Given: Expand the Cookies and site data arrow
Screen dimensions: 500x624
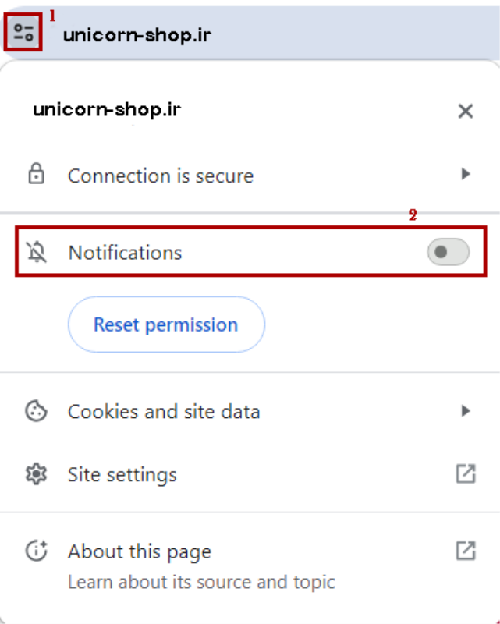Looking at the screenshot, I should pyautogui.click(x=466, y=410).
